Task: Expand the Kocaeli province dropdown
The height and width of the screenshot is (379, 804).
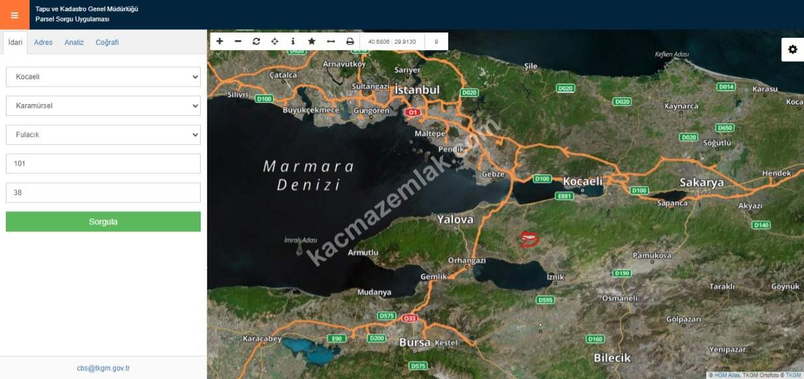Action: click(x=103, y=77)
